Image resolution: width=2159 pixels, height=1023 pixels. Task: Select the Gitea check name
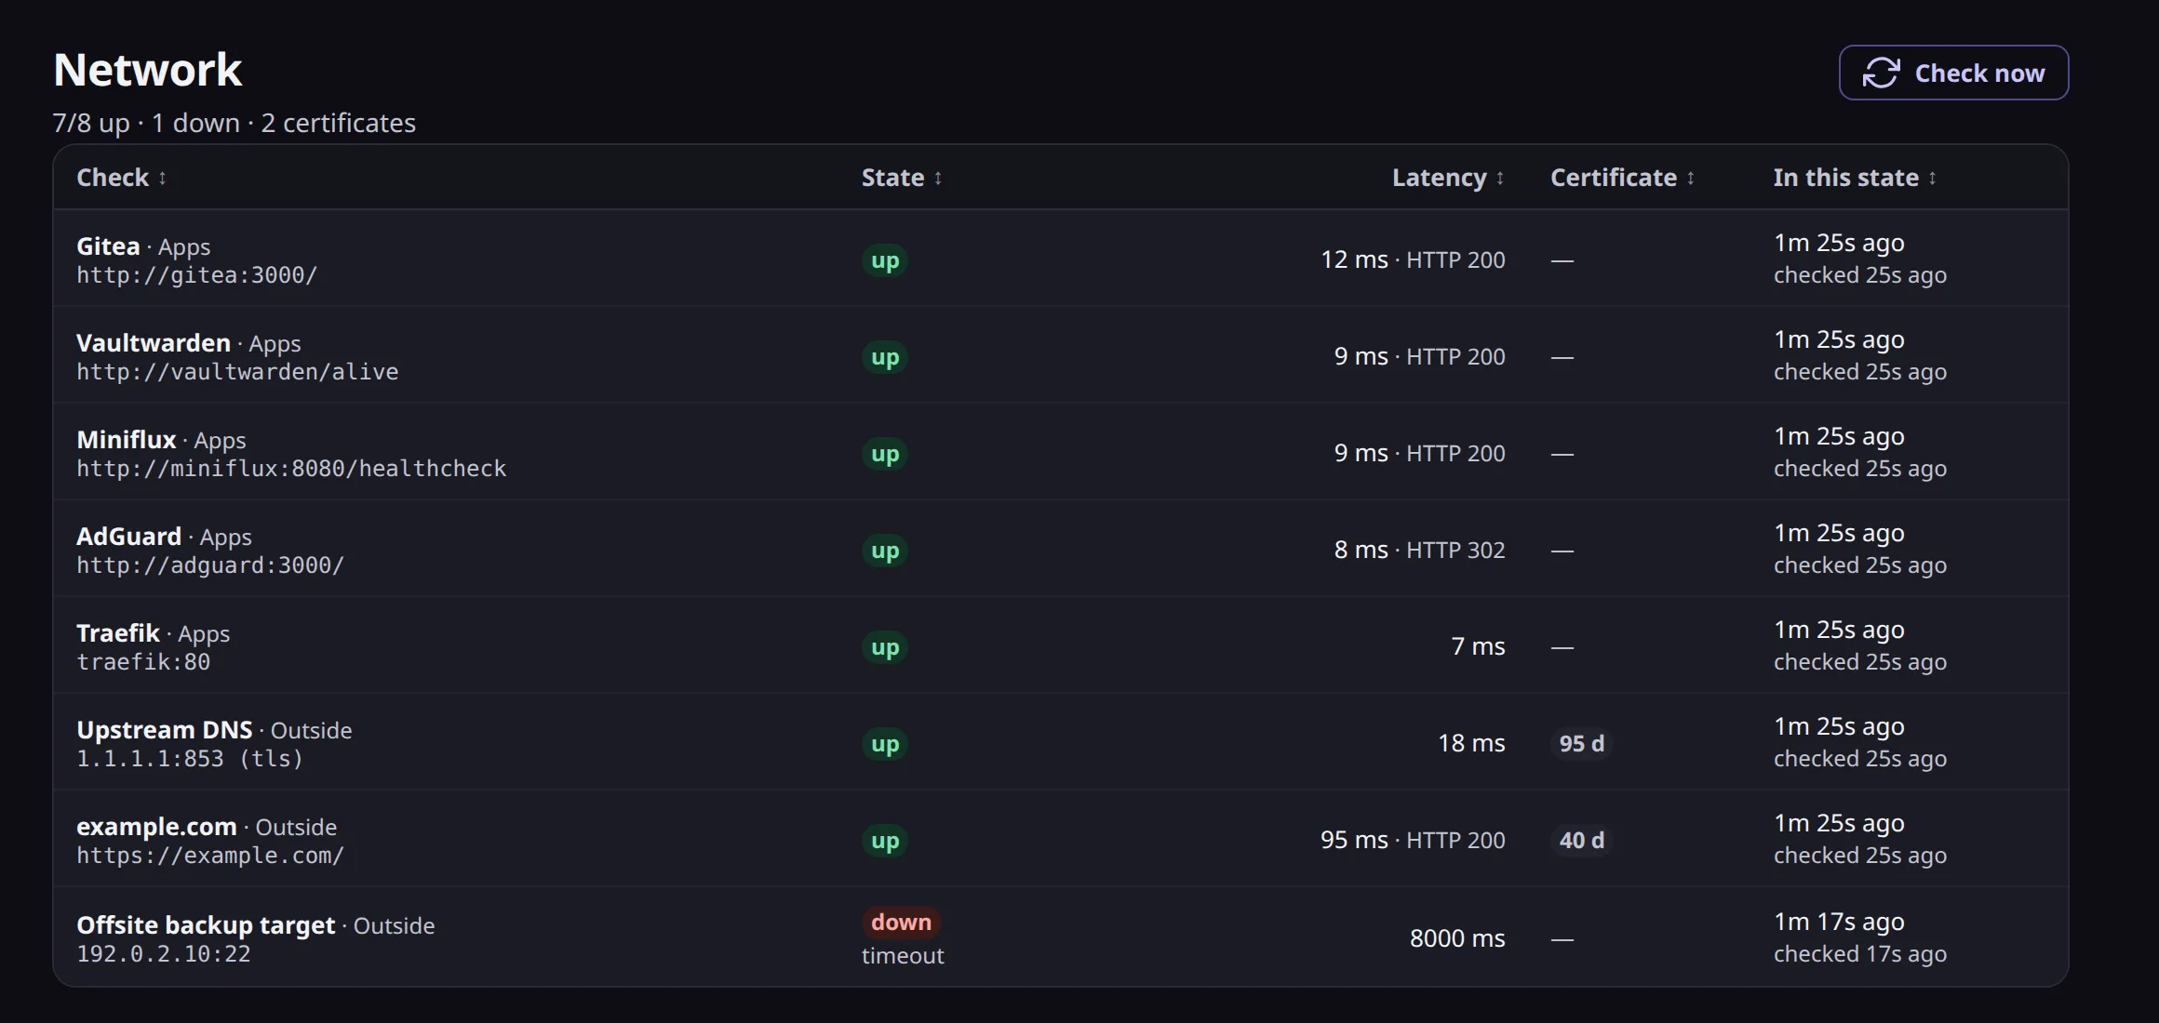[108, 246]
